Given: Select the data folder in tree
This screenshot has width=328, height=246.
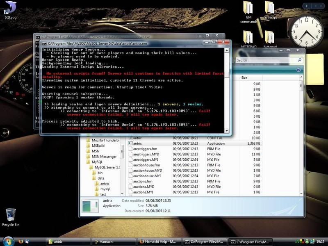Looking at the screenshot, I should (x=101, y=178).
